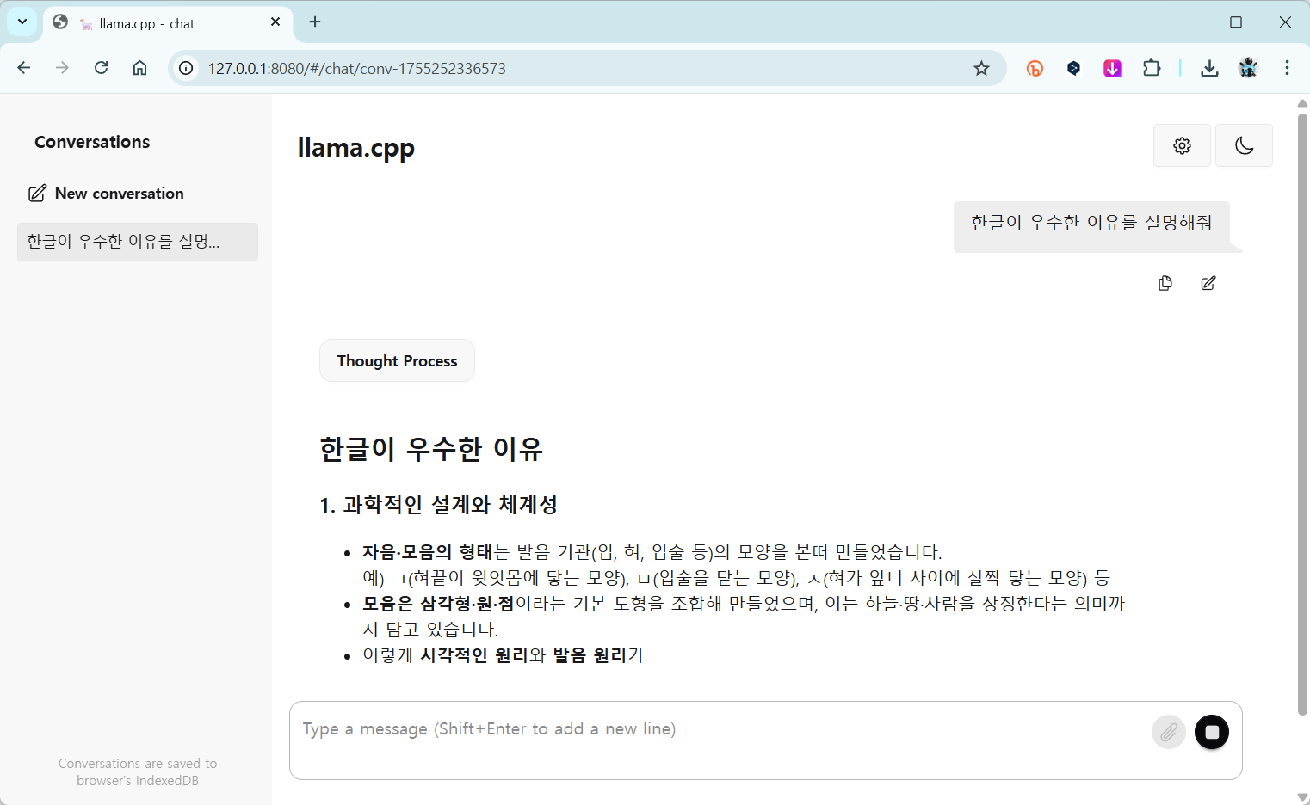Viewport: 1310px width, 805px height.
Task: Click the address bar URL
Action: tap(357, 68)
